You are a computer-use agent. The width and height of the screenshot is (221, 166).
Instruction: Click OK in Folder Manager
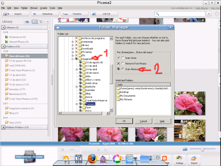124,121
